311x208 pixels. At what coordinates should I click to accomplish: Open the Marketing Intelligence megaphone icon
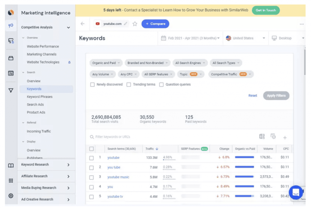coord(11,25)
